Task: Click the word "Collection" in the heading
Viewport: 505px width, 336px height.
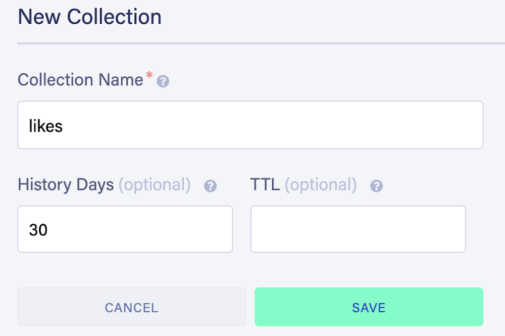Action: click(114, 17)
